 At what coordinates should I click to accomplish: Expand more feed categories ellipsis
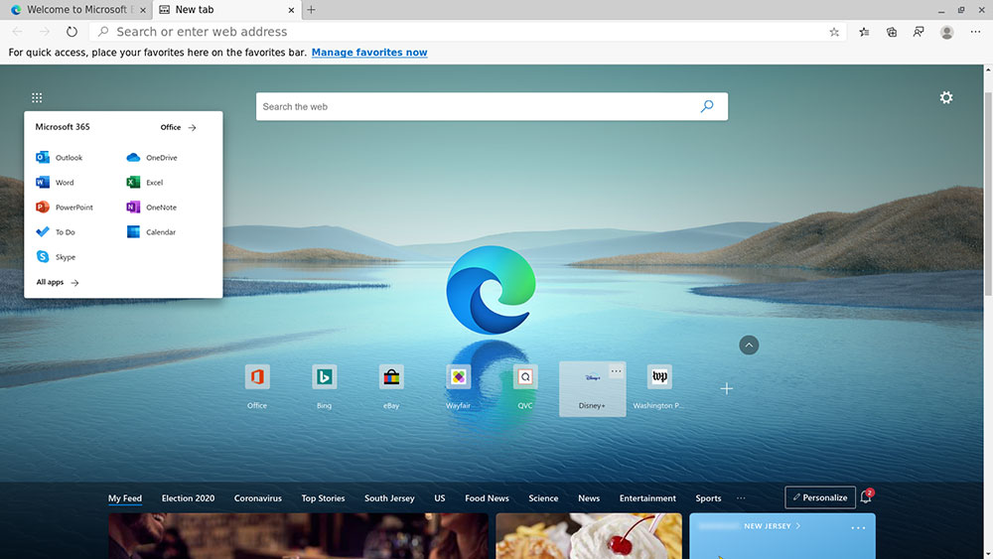click(741, 498)
